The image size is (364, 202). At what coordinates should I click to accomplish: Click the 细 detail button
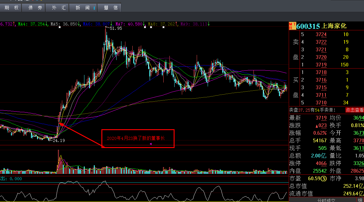coord(360,200)
